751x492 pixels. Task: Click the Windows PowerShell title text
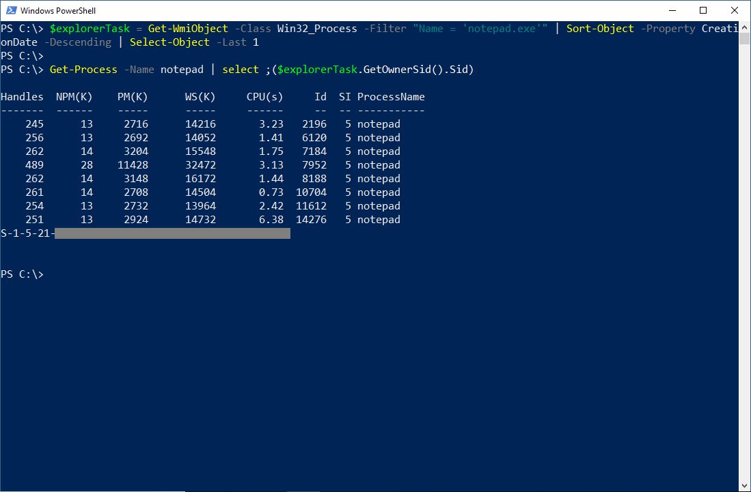tap(58, 10)
